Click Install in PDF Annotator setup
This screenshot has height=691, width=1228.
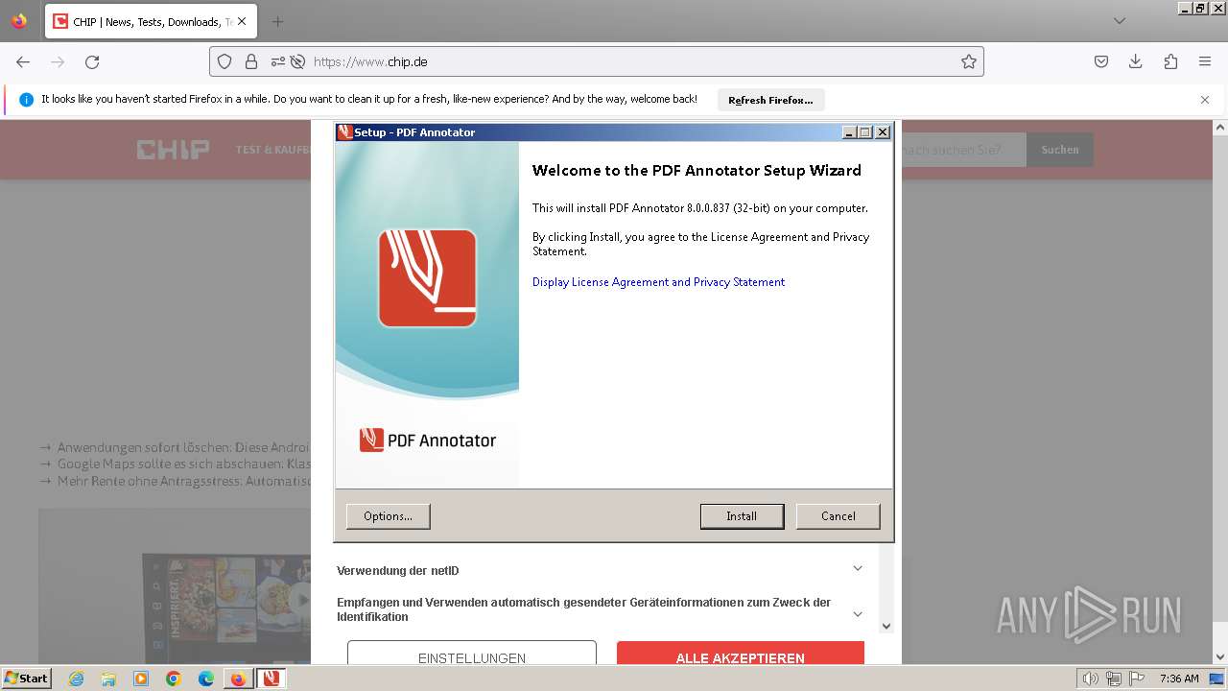pos(742,516)
